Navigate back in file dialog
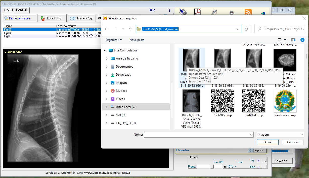The width and height of the screenshot is (309, 178). click(106, 29)
